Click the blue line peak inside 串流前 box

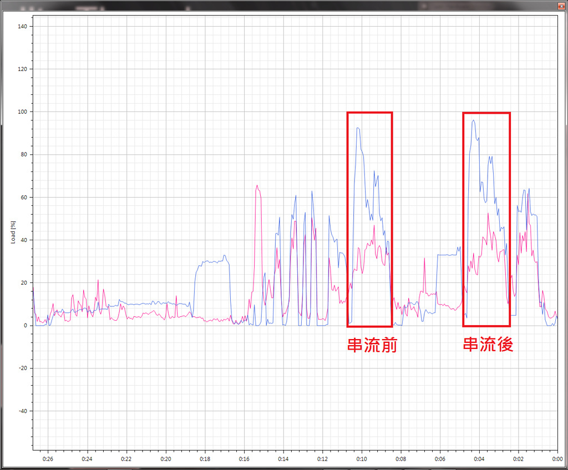(358, 128)
